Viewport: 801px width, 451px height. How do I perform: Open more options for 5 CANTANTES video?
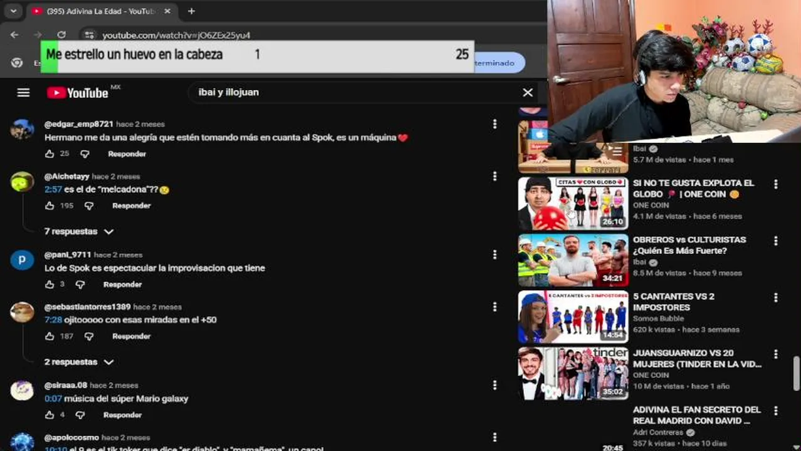pos(776,298)
